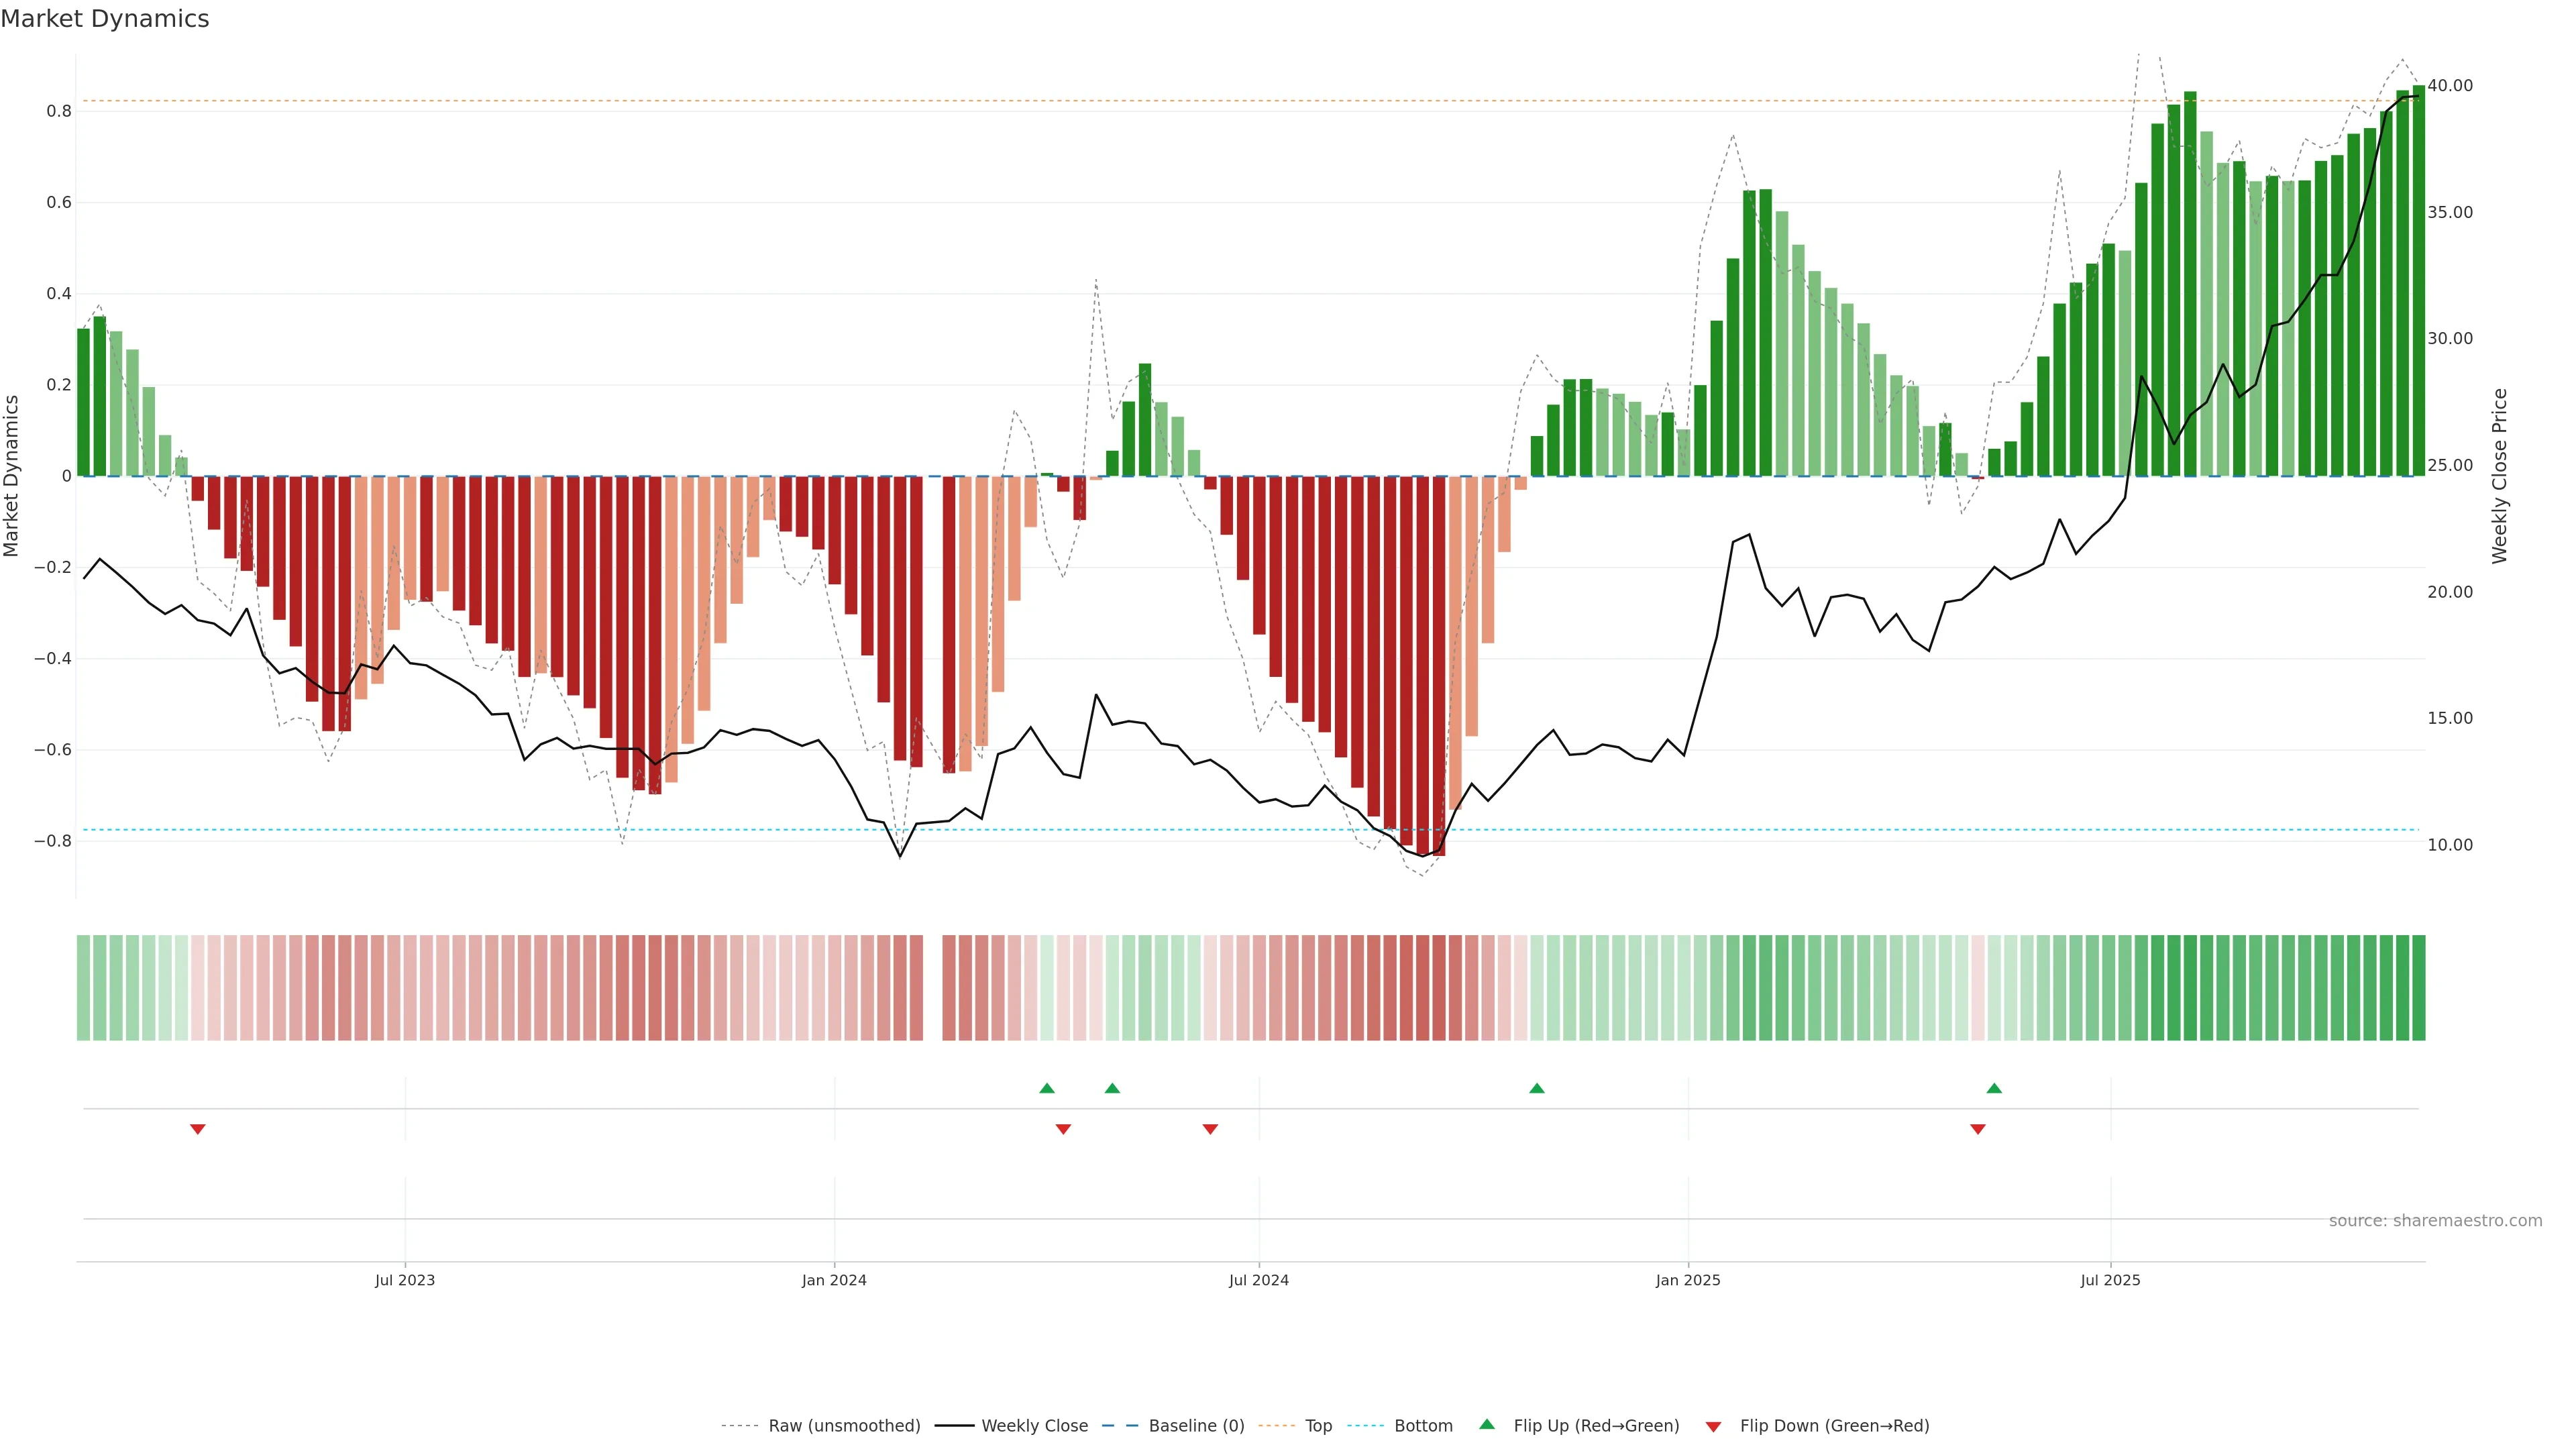Click the red flip-down marker just before Jul 2024
Viewport: 2576px width, 1449px height.
1210,1129
